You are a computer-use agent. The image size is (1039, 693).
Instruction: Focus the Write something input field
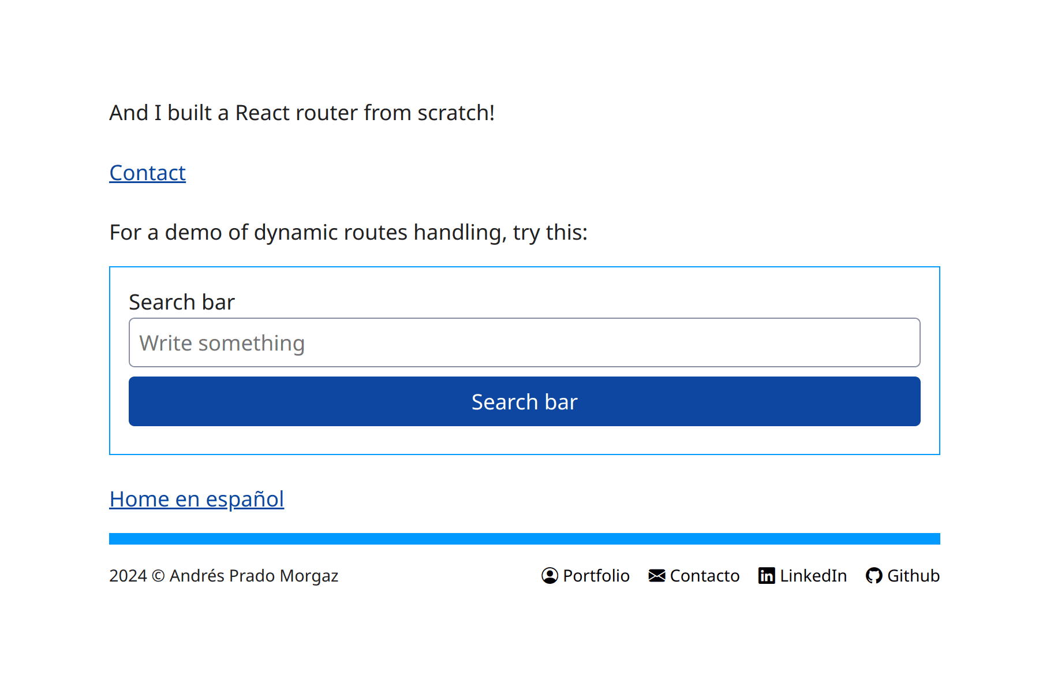point(525,342)
